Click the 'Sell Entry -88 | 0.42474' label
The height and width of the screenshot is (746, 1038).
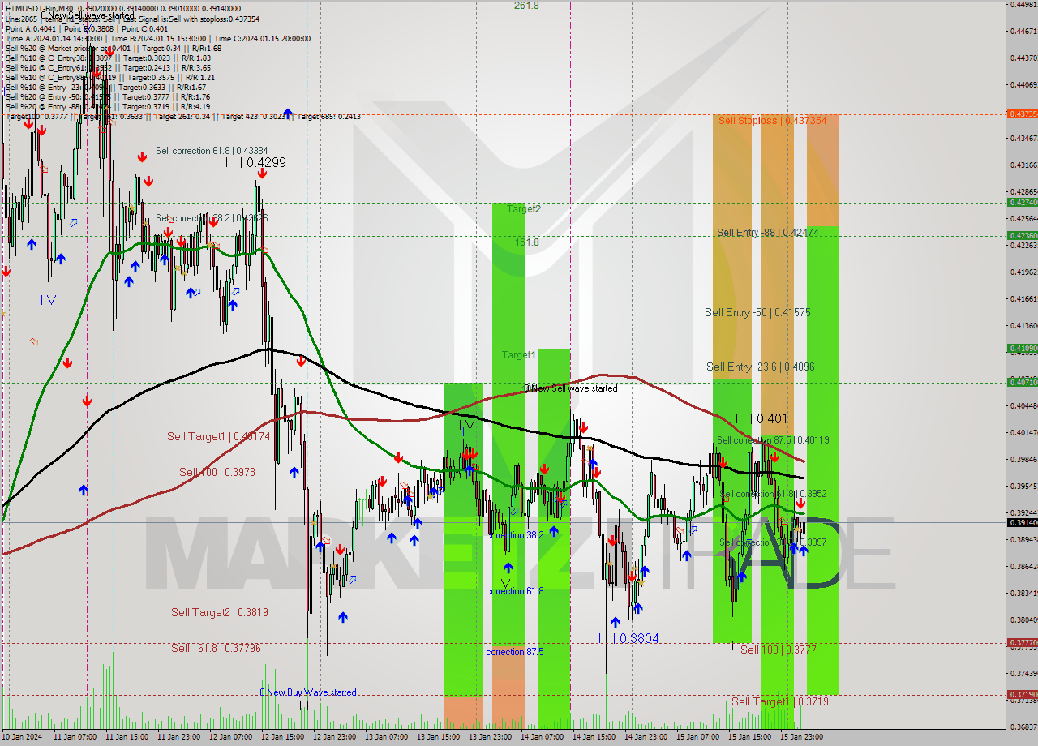(767, 233)
